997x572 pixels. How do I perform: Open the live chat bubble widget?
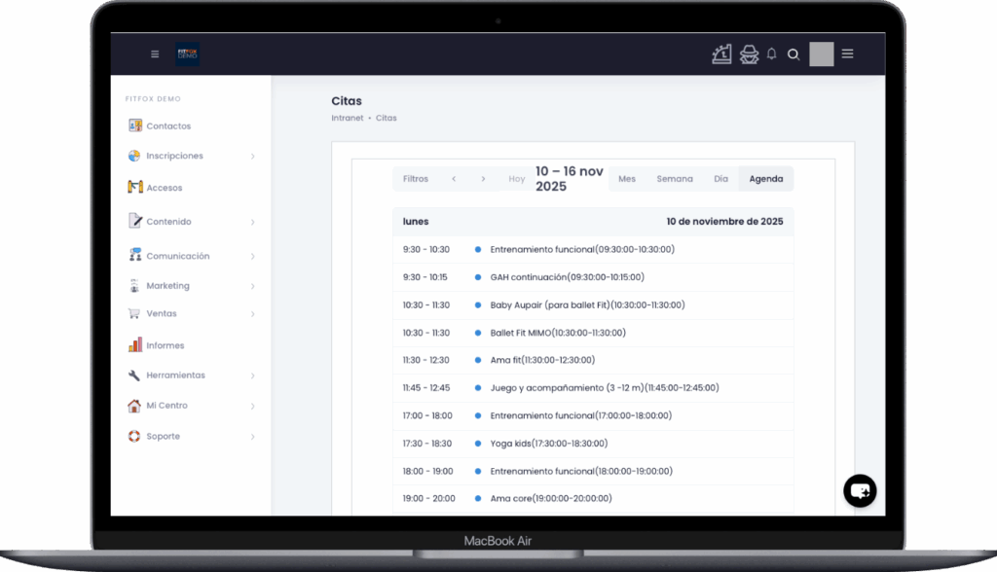coord(860,491)
